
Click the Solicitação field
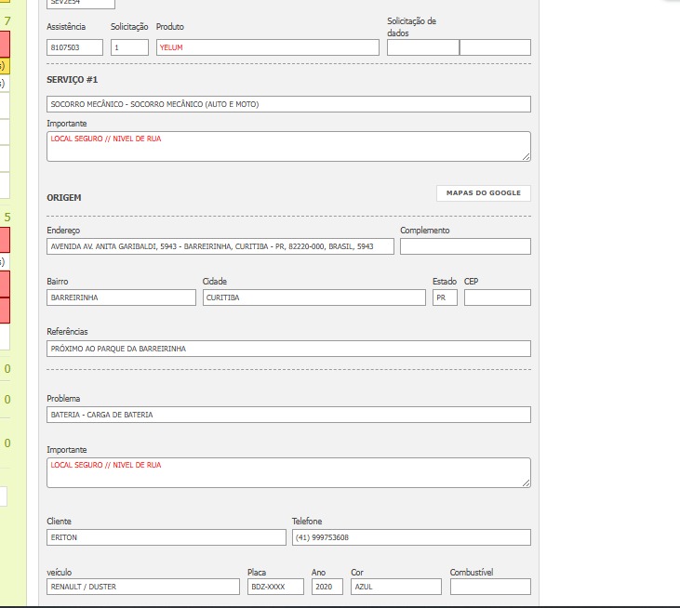(x=129, y=46)
